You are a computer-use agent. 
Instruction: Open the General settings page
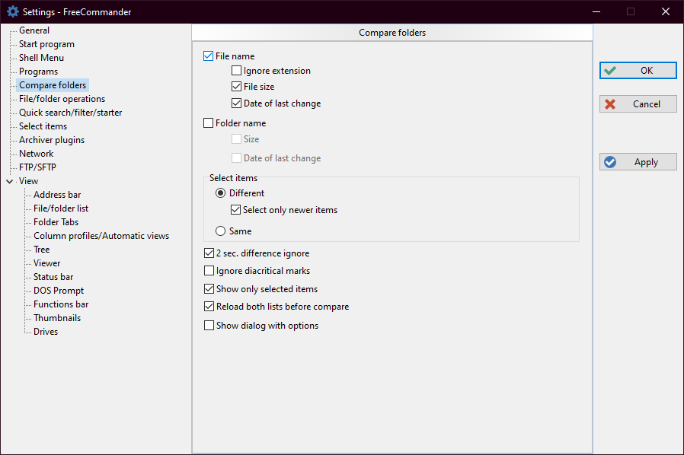34,30
